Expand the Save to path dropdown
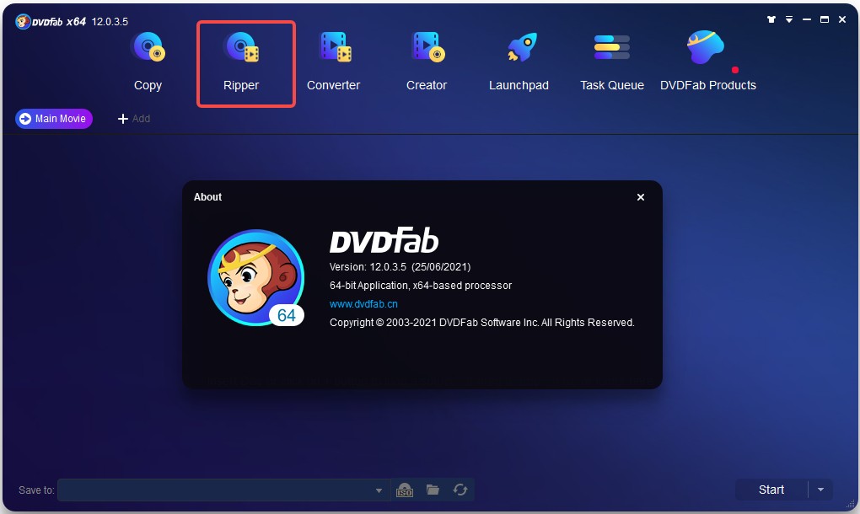 click(x=379, y=490)
